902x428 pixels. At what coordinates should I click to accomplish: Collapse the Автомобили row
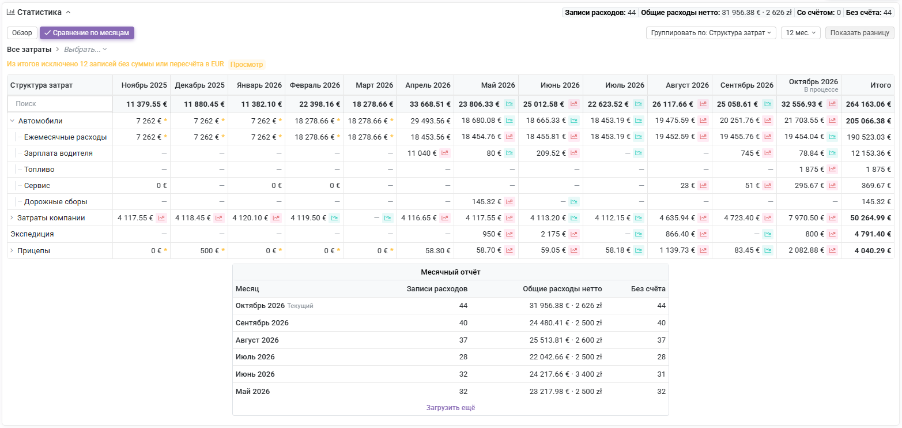coord(12,121)
